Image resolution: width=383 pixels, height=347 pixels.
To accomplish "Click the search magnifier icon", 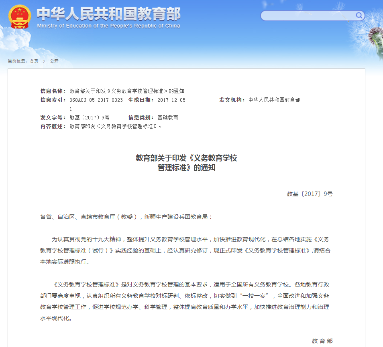I will click(x=359, y=15).
